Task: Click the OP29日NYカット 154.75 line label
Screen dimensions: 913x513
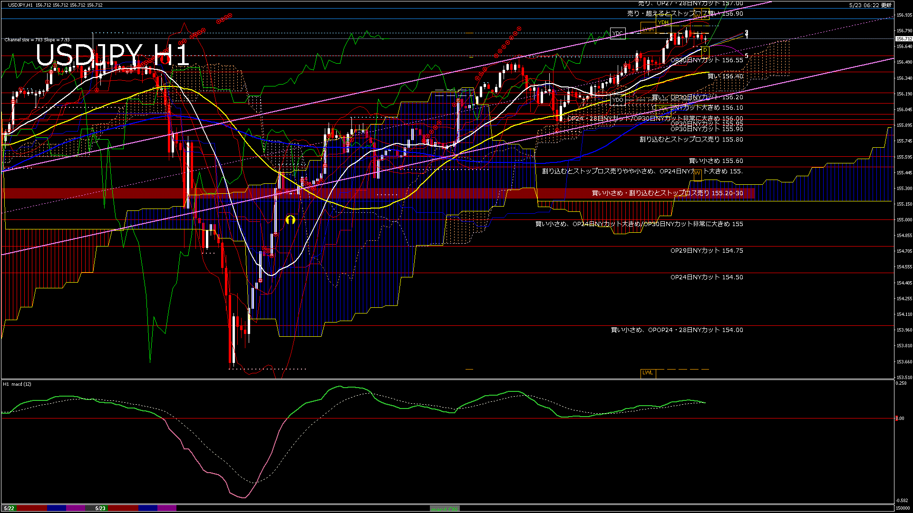Action: (706, 250)
